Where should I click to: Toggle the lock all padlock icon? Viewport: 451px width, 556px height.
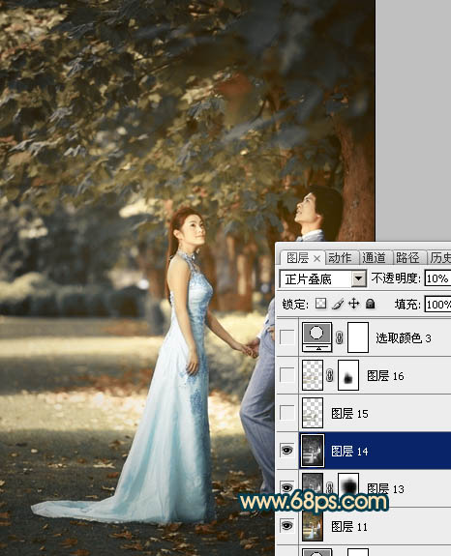370,304
